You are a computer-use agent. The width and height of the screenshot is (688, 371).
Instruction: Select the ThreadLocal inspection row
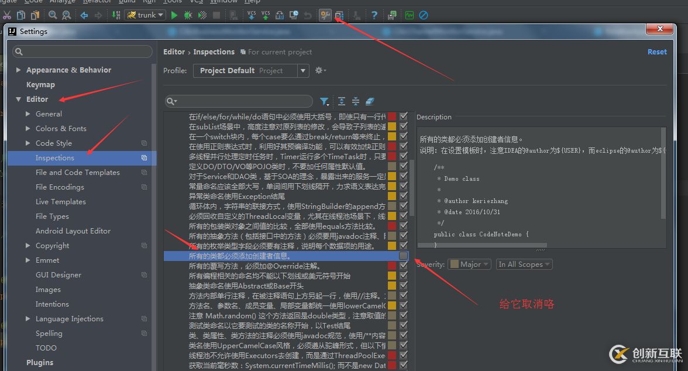click(285, 216)
